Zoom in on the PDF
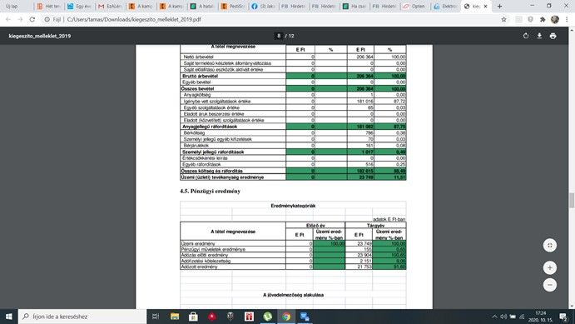 tap(550, 268)
